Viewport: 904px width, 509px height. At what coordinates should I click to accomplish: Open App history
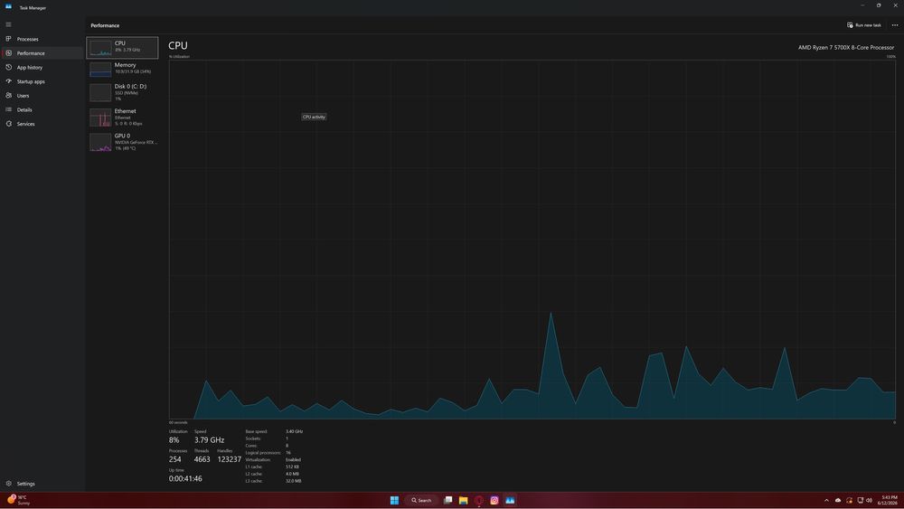tap(42, 68)
